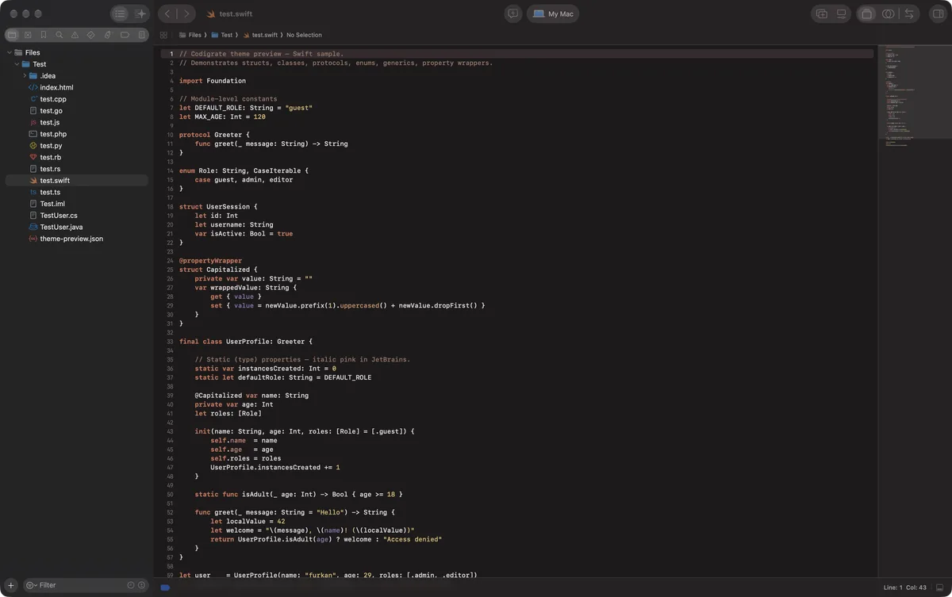This screenshot has height=597, width=952.
Task: Open the editor options display icon
Action: pos(842,13)
